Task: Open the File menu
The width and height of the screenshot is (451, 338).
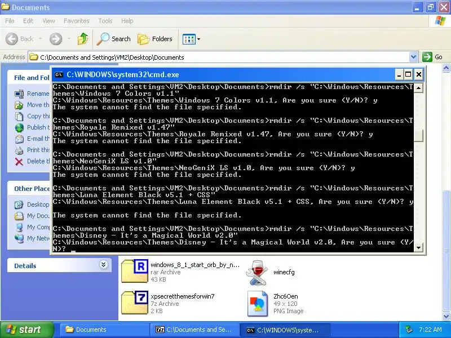Action: [10, 21]
